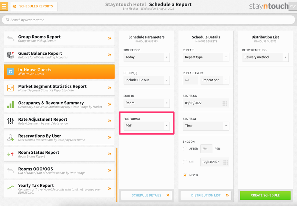The image size is (297, 206).
Task: Select the Market Segment Statistics Report item
Action: (x=59, y=88)
